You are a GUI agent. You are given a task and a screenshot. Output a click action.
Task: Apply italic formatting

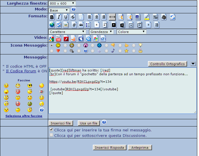59,17
